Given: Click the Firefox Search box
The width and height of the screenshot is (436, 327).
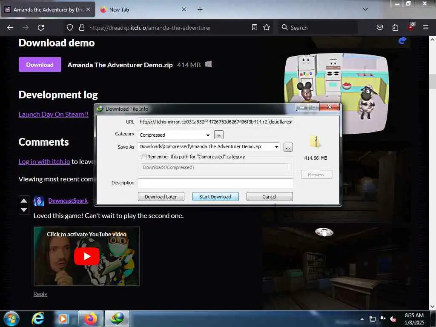Looking at the screenshot, I should (x=318, y=28).
